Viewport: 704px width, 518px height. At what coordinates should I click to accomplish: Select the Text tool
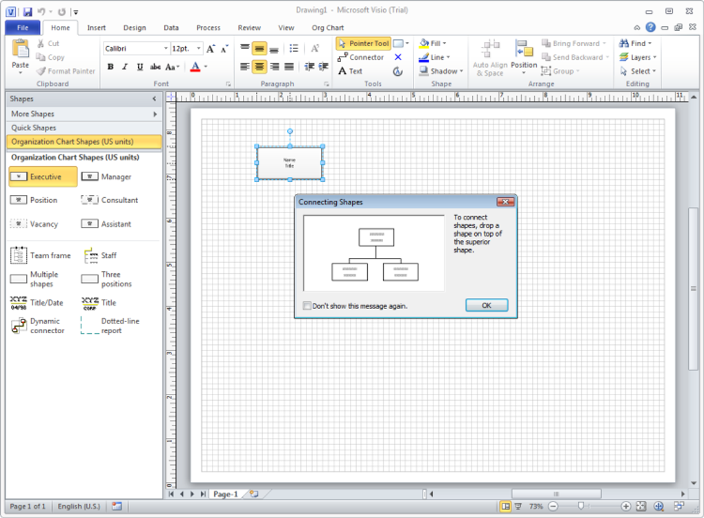click(x=350, y=71)
